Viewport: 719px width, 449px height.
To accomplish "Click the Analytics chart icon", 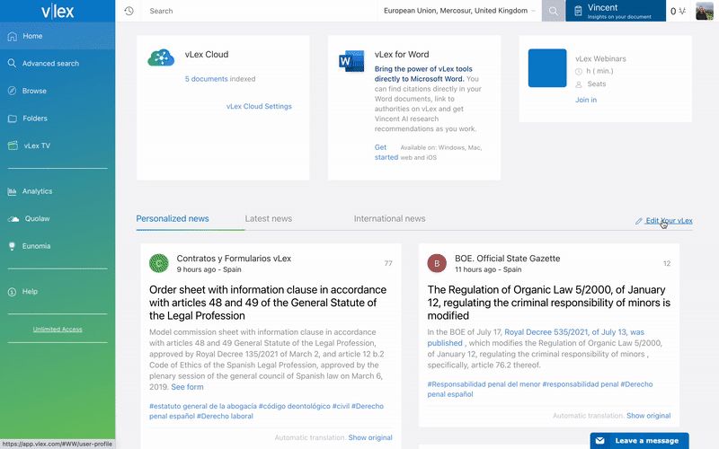I will click(x=12, y=191).
